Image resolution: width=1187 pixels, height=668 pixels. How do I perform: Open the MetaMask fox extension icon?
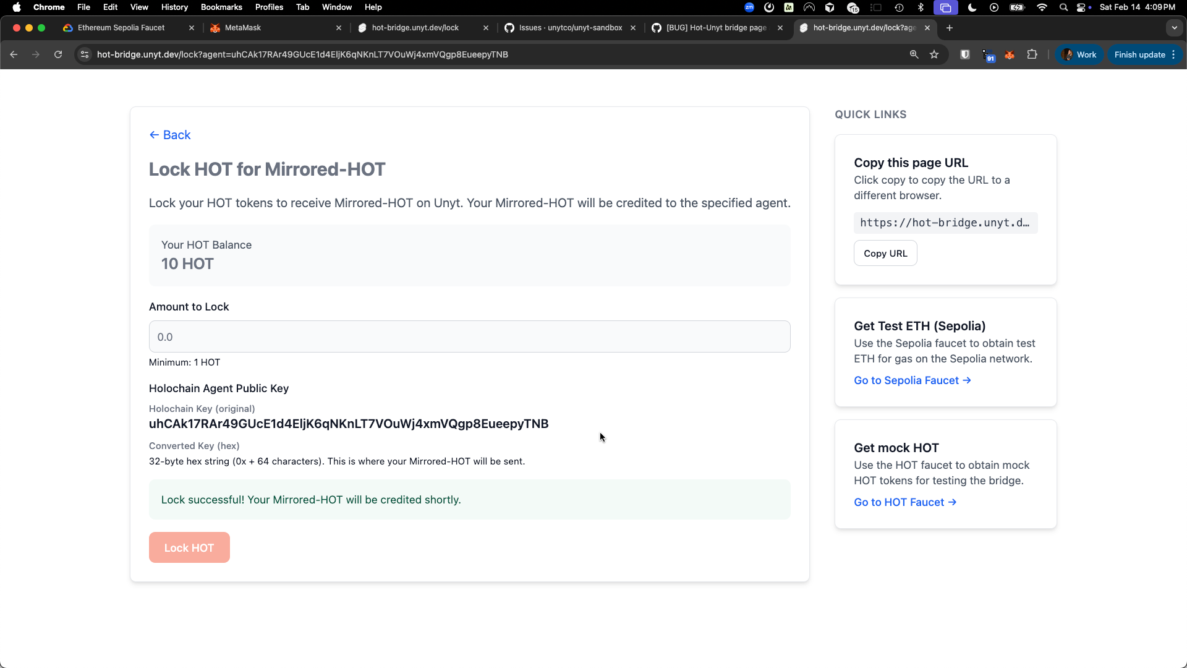(x=1010, y=54)
